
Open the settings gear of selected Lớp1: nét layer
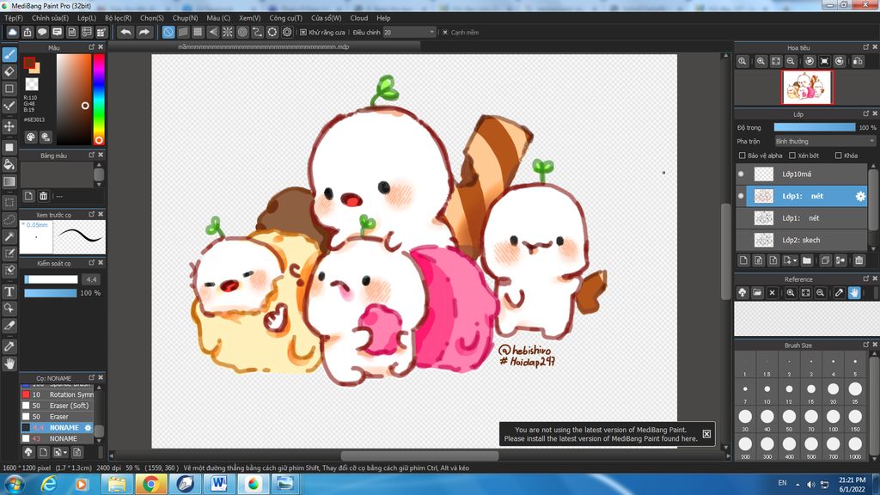click(x=859, y=196)
